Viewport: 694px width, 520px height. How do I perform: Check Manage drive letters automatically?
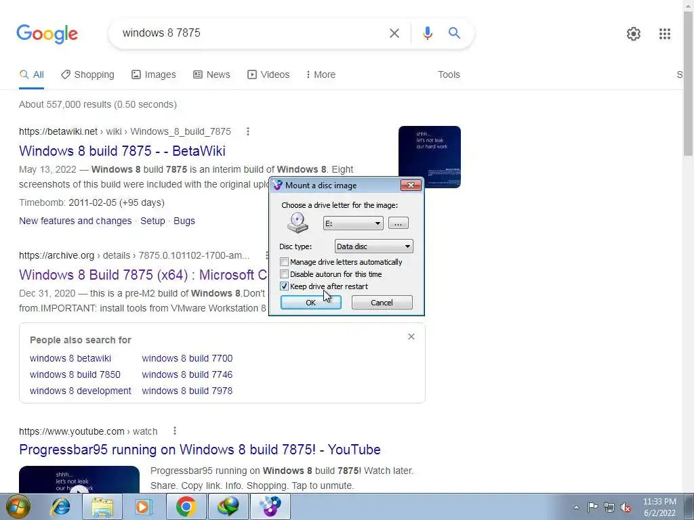(x=284, y=262)
